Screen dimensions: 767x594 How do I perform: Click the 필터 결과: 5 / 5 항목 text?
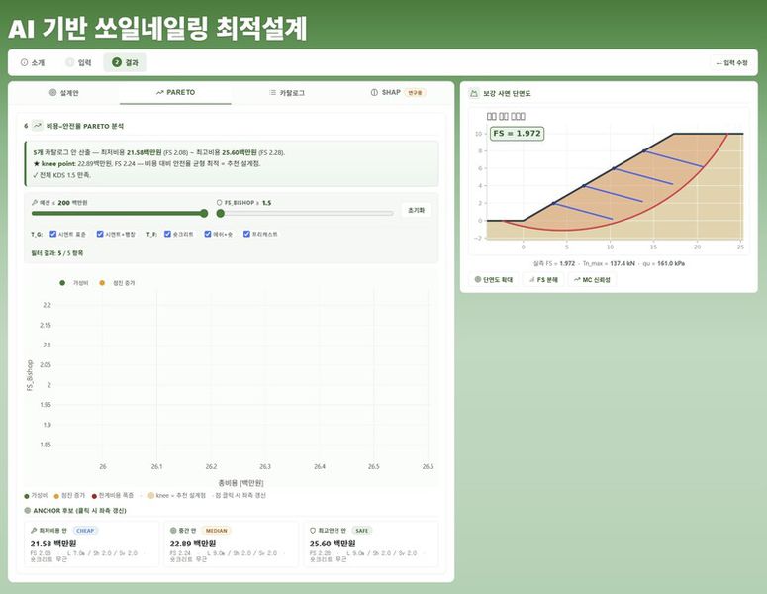pyautogui.click(x=57, y=253)
